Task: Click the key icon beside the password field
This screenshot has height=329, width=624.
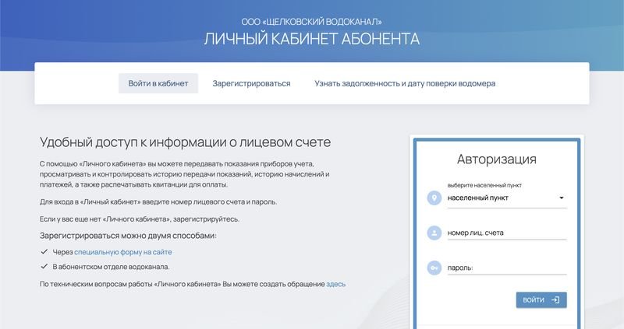Action: click(x=433, y=268)
